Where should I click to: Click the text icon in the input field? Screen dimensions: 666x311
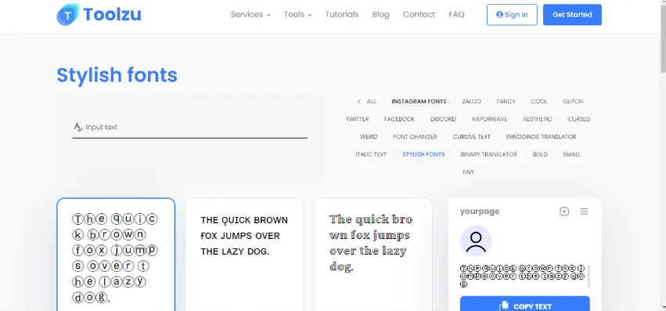pos(77,127)
